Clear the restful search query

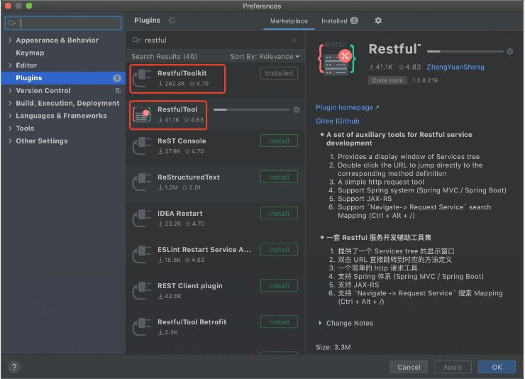(x=294, y=40)
